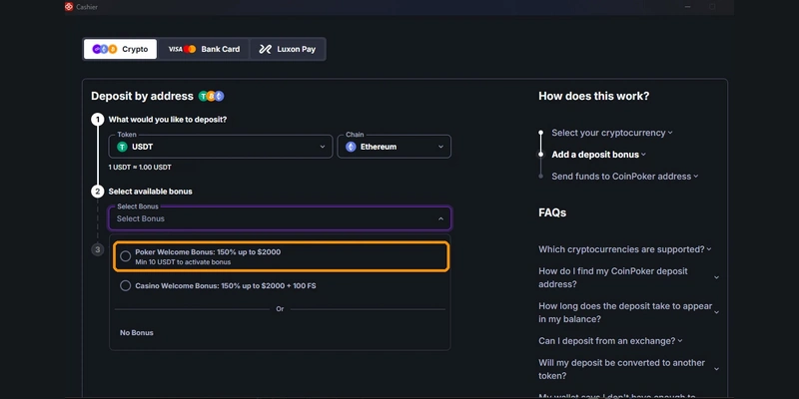Image resolution: width=799 pixels, height=399 pixels.
Task: Choose the No Bonus option
Action: pyautogui.click(x=137, y=333)
